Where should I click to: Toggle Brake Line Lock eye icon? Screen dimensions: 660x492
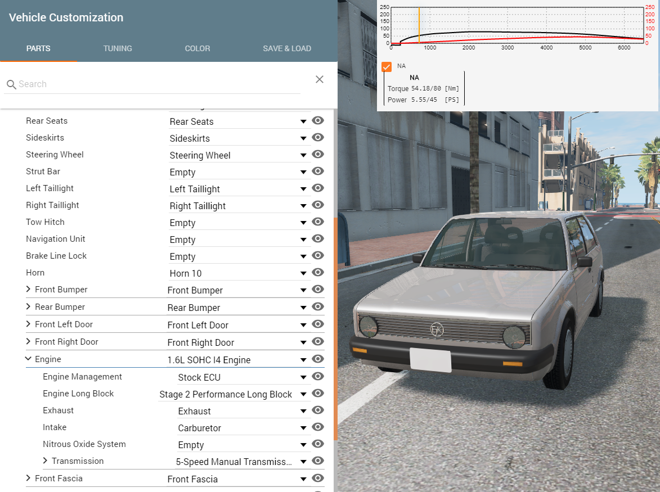[x=318, y=255]
